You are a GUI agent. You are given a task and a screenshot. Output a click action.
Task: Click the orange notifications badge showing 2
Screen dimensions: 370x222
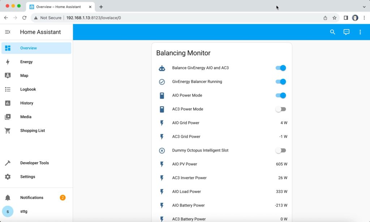tap(63, 198)
